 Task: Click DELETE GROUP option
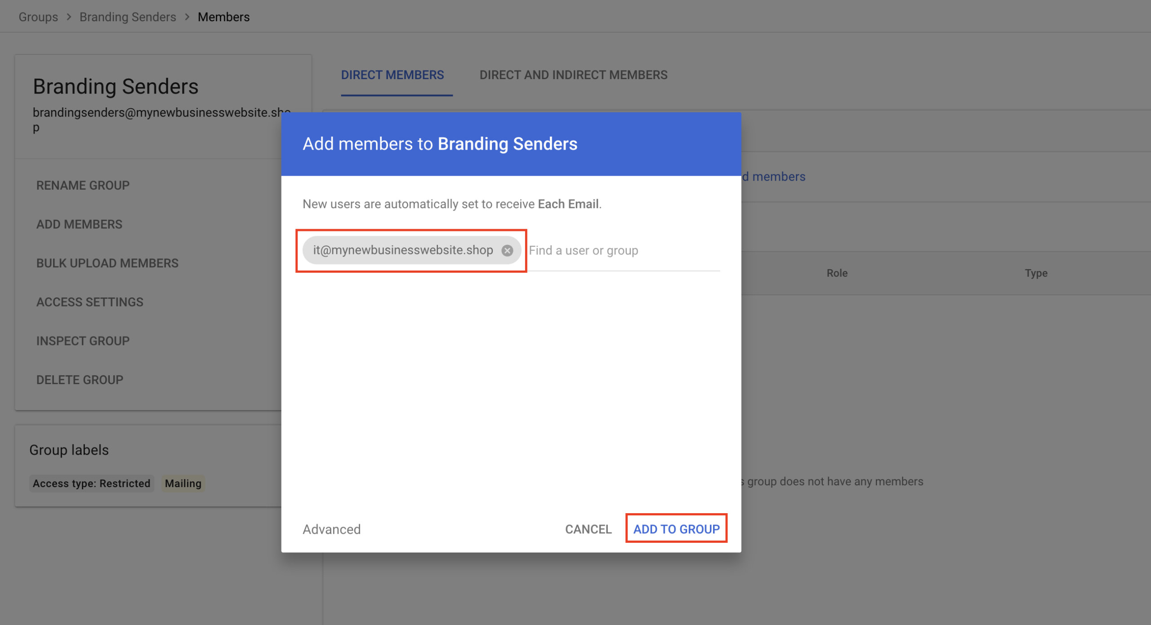point(80,380)
